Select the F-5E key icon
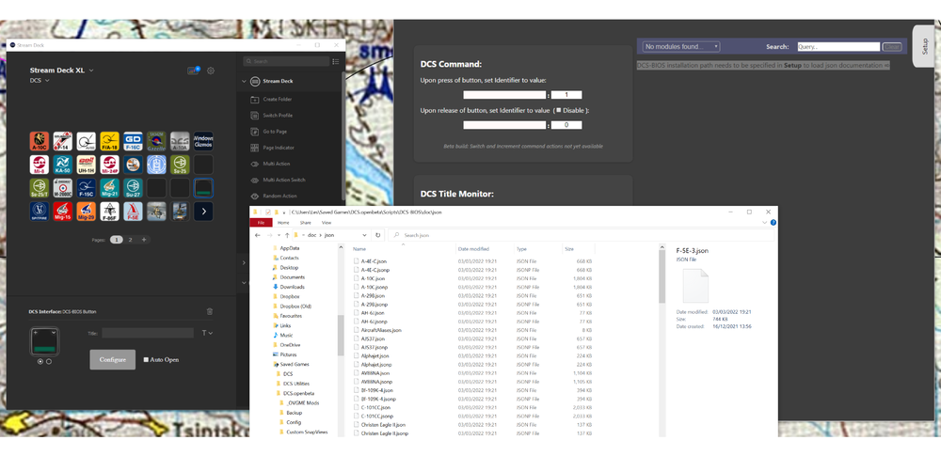941x456 pixels. [133, 212]
